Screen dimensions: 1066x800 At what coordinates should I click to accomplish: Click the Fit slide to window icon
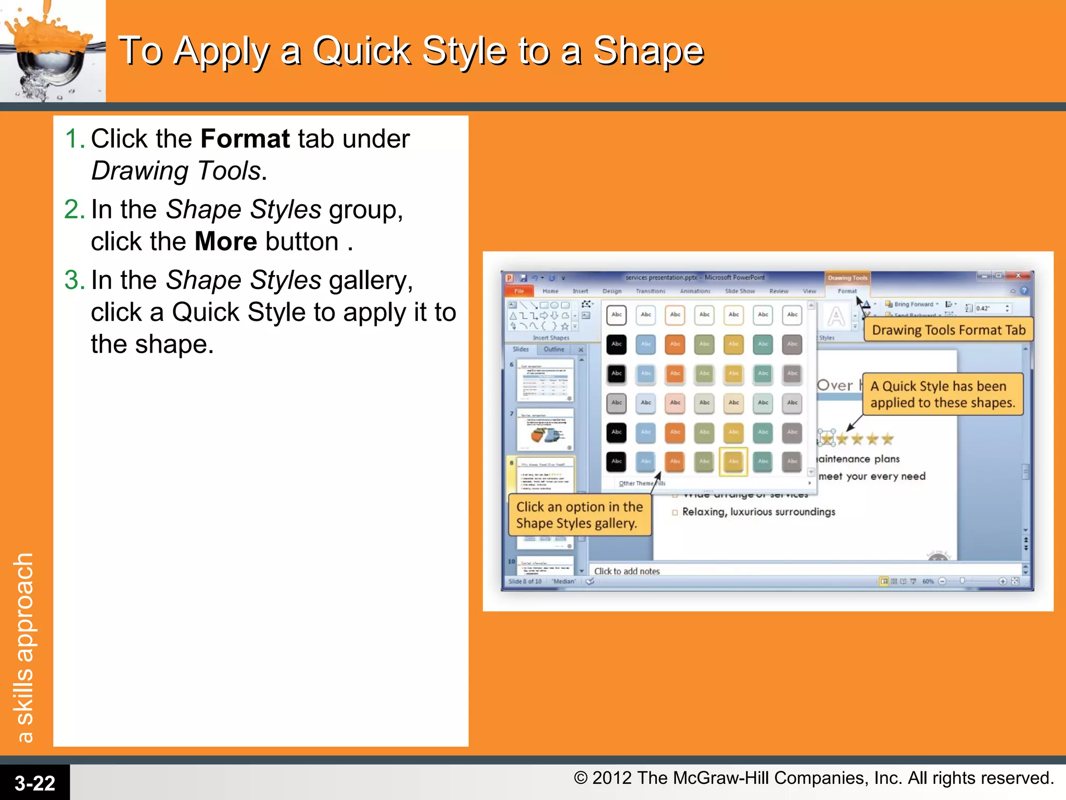click(1015, 581)
